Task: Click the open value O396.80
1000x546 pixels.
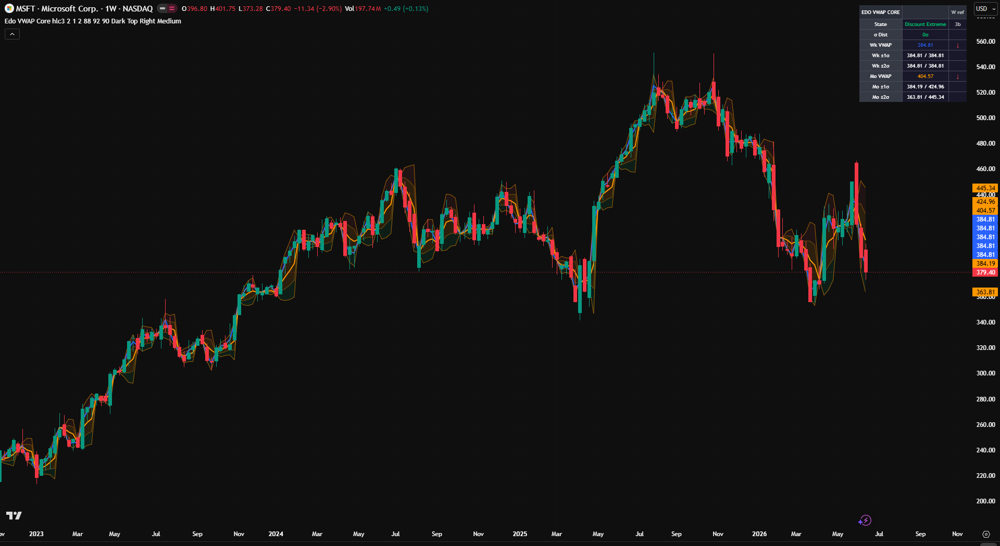Action: pyautogui.click(x=194, y=8)
